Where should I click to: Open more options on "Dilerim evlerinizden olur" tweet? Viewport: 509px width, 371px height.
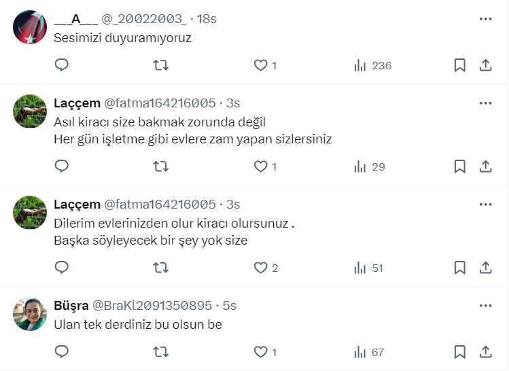pyautogui.click(x=485, y=204)
